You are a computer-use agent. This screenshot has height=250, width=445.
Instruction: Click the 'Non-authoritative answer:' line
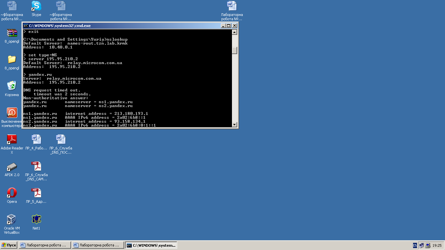coord(56,98)
